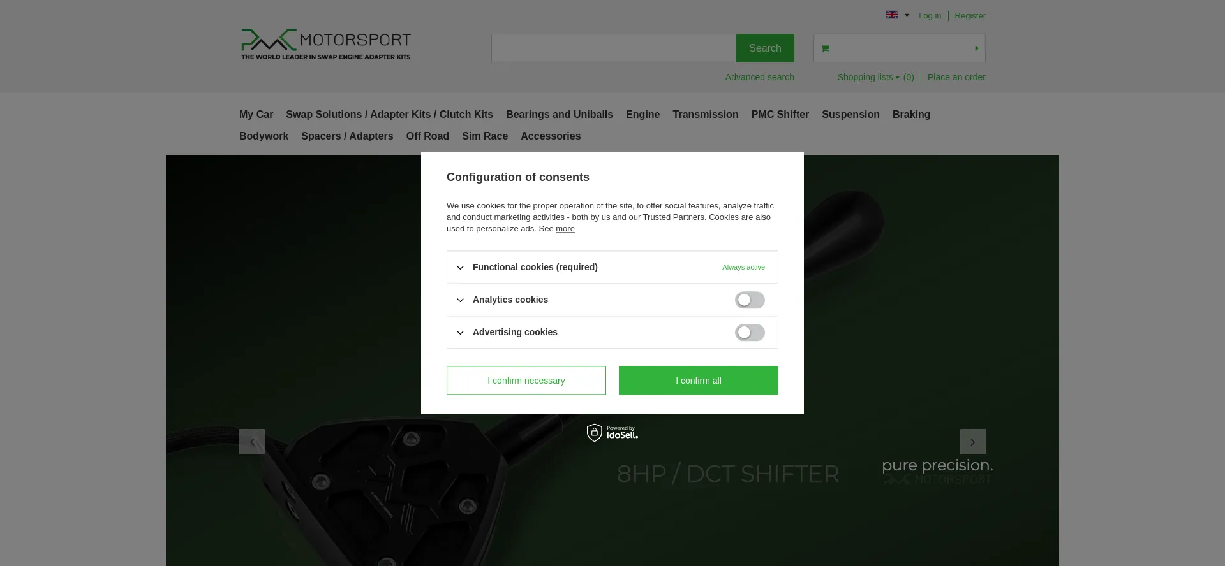Click the 'more' cookies link
The width and height of the screenshot is (1225, 566).
click(x=565, y=229)
